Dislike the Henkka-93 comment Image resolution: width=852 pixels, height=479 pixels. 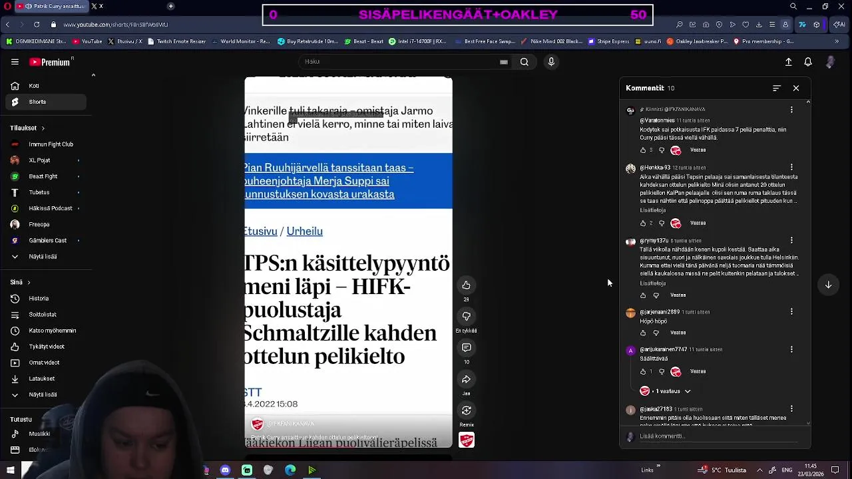click(660, 224)
